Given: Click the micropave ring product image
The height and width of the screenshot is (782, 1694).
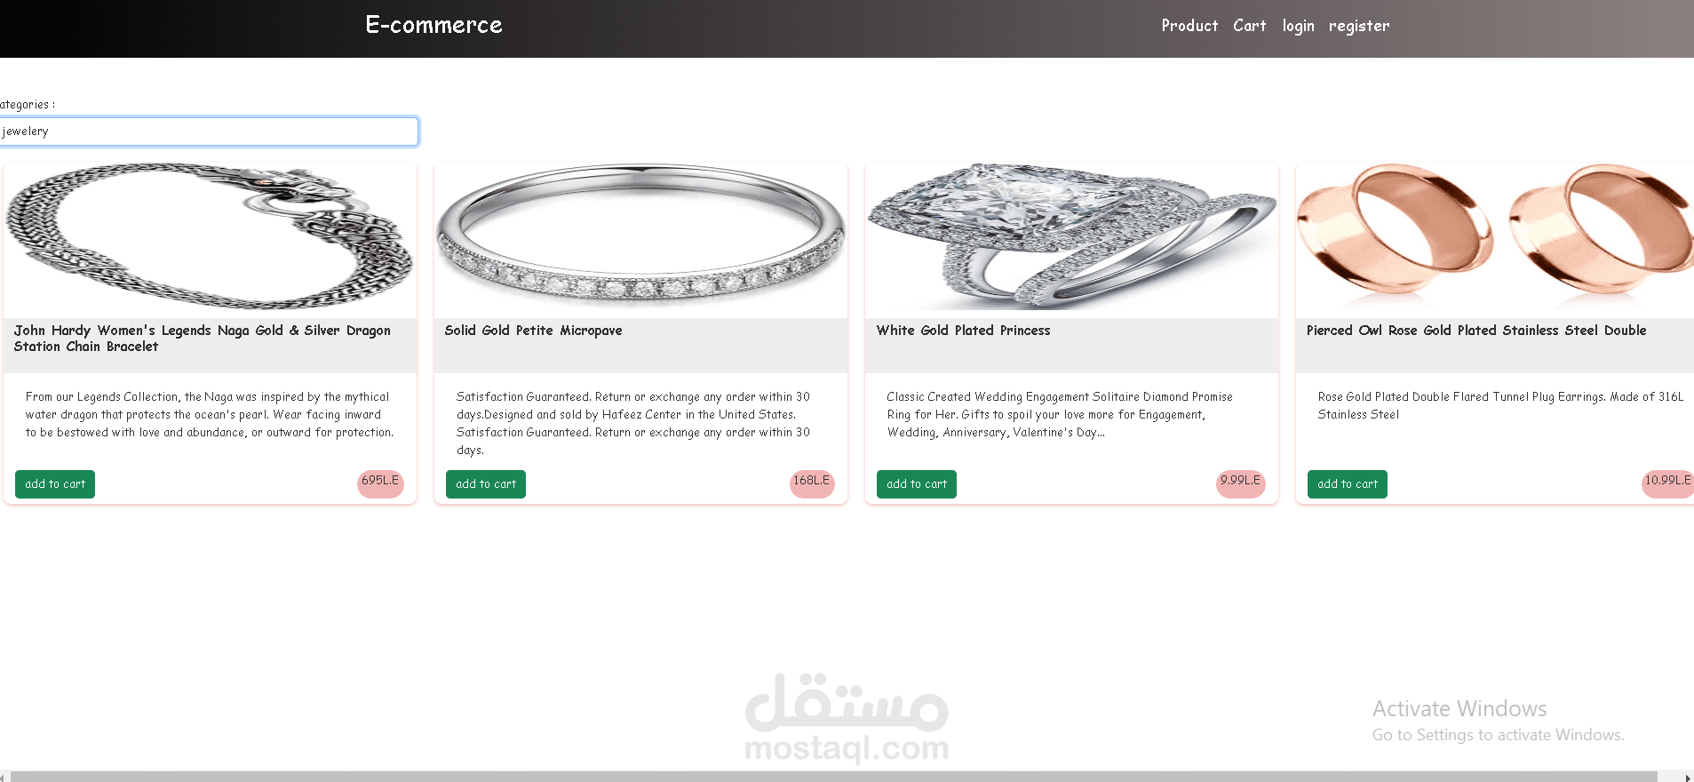Looking at the screenshot, I should 640,237.
